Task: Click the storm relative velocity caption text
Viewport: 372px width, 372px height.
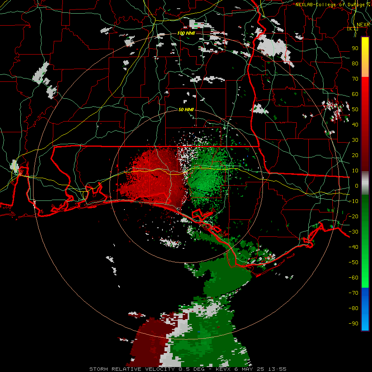Action: click(x=188, y=369)
